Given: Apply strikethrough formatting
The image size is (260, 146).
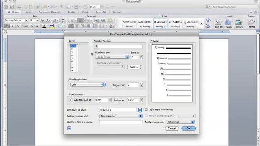Looking at the screenshot, I should [26, 26].
